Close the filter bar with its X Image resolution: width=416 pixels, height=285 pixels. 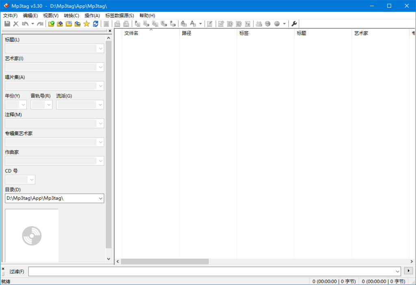click(x=3, y=269)
